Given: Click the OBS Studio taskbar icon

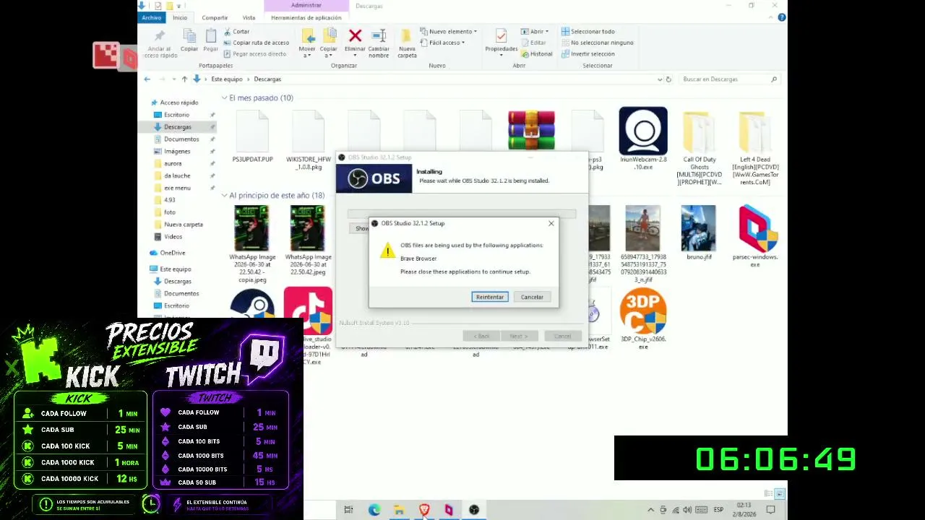Looking at the screenshot, I should coord(474,510).
